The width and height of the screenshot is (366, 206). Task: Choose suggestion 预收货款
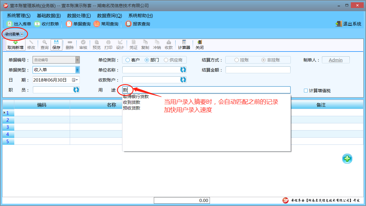click(132, 108)
